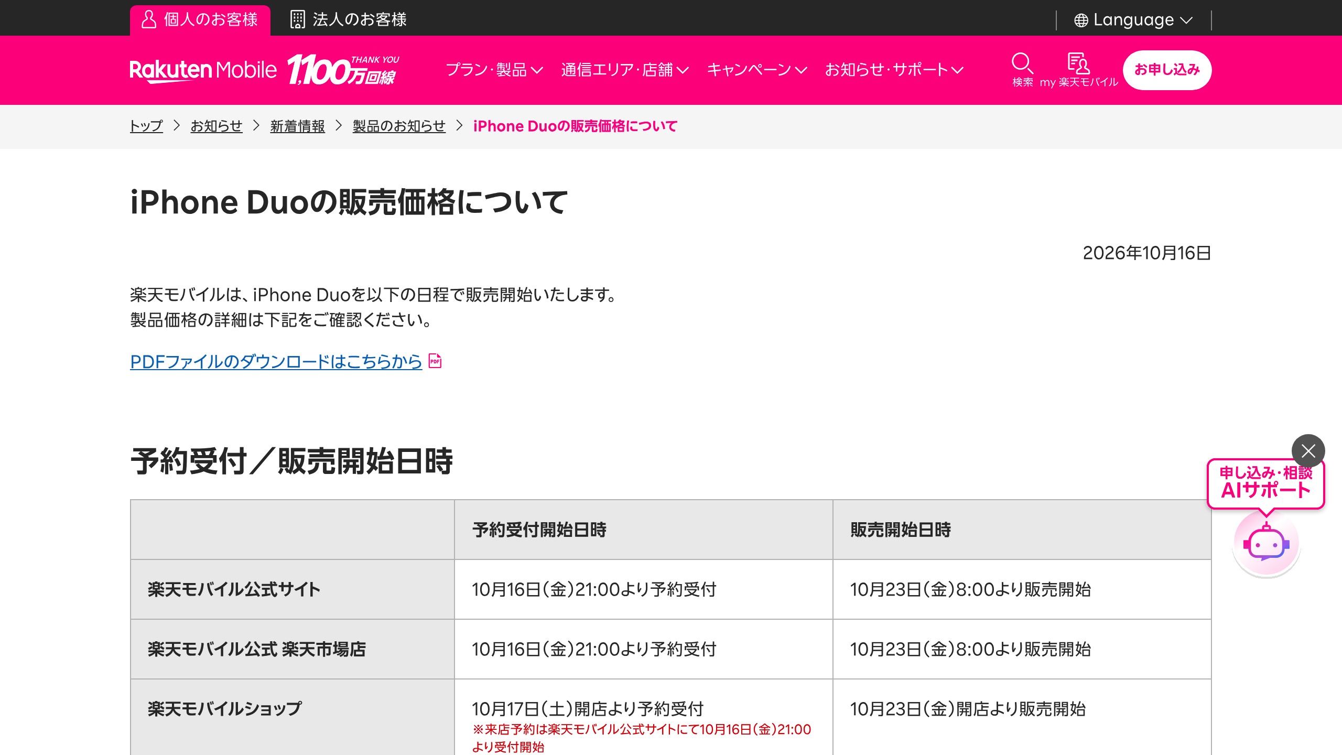Click the search magnifier icon
Screen dimensions: 1342x755
(1022, 63)
